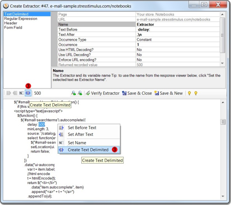Image resolution: width=231 pixels, height=205 pixels.
Task: Edit the Name value Extractor
Action: 178,24
